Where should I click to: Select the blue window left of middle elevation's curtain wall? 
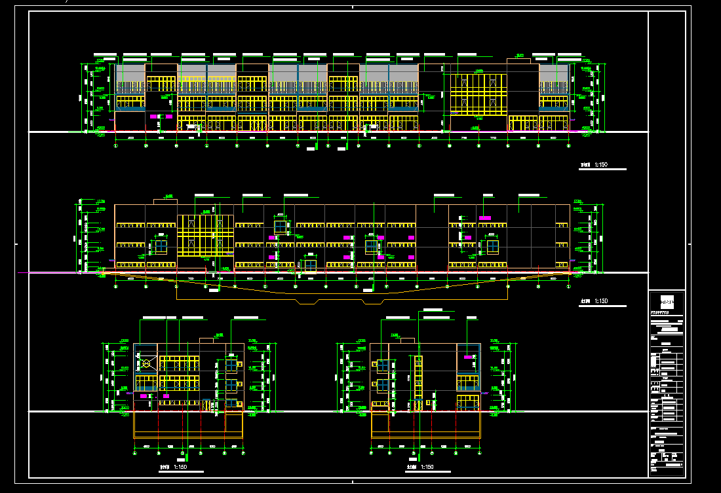coord(161,246)
